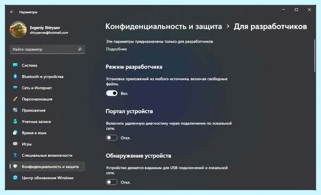Select Приложения in the sidebar
The width and height of the screenshot is (321, 195).
pyautogui.click(x=34, y=111)
